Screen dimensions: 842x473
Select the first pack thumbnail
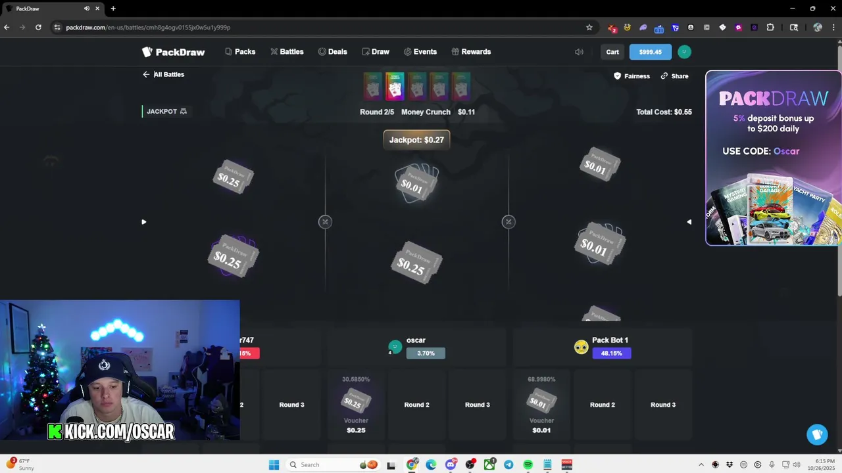[372, 86]
